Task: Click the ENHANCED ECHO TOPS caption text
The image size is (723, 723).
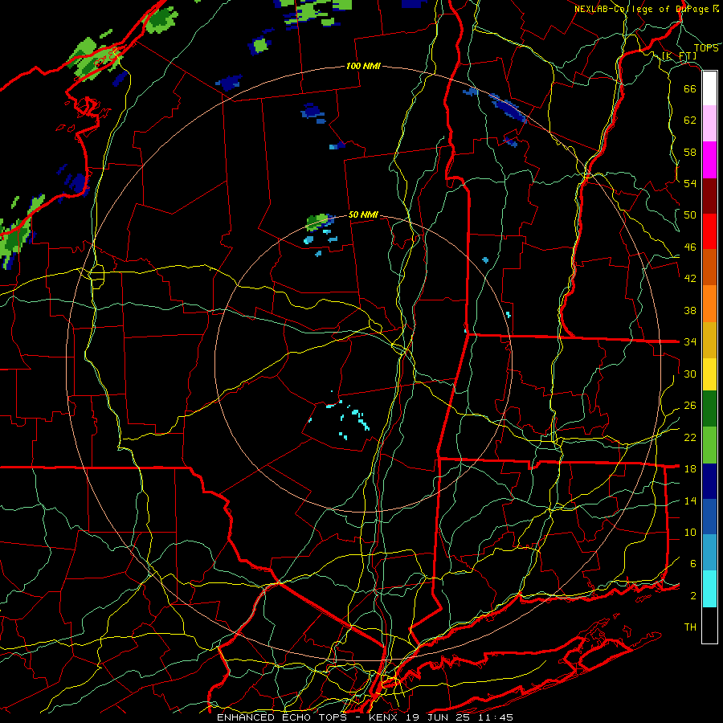Action: point(282,717)
